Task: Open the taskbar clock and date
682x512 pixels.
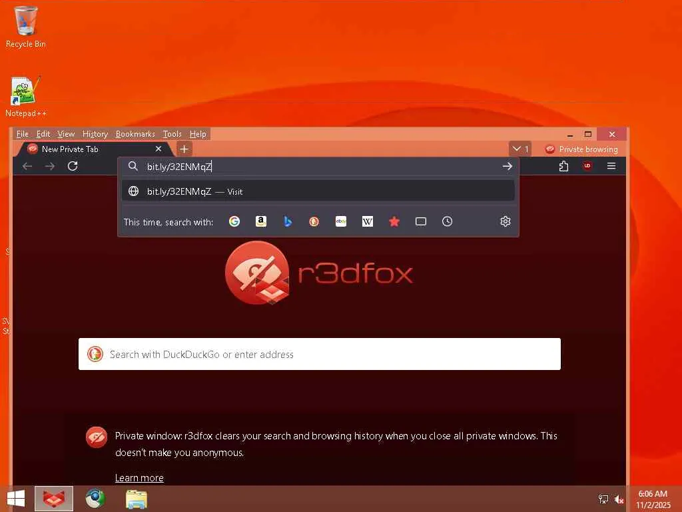Action: (653, 499)
